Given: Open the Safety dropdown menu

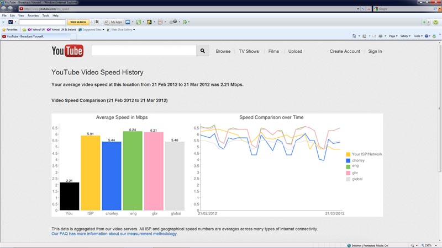Looking at the screenshot, I should click(405, 36).
